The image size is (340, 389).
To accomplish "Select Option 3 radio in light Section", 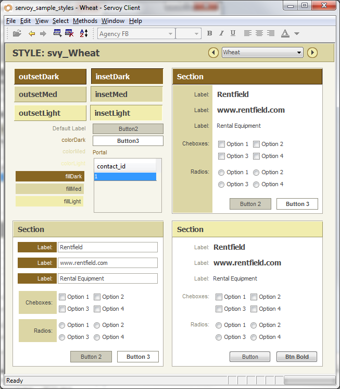I will click(x=219, y=337).
